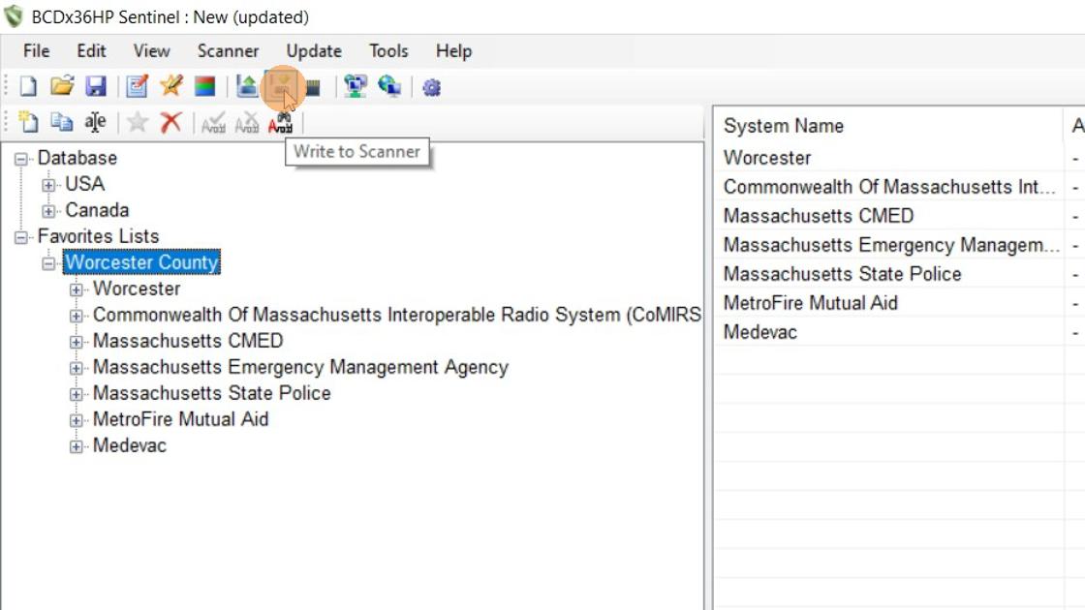
Task: Expand the MetroFire Mutual Aid node
Action: [77, 420]
